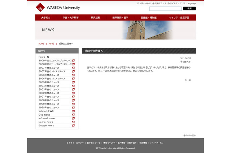Open the 採用情報 footer link
This screenshot has width=231, height=153.
(143, 143)
